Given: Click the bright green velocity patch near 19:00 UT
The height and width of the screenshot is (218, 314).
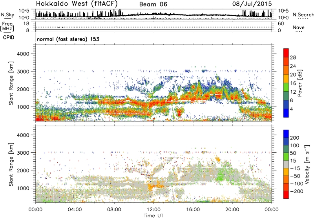Looking at the screenshot, I should click(x=221, y=176).
